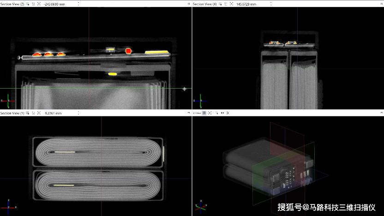Click the Section View (Z) title label
Viewport: 384px width, 216px height.
tap(12, 4)
